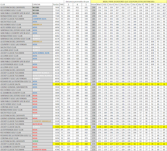
Task: Click the ALPA SUMAC BLANCA cell
Action: click(42, 76)
